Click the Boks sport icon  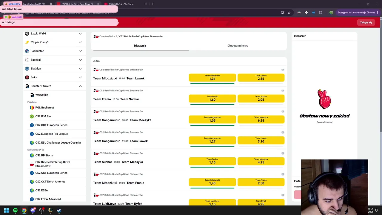(27, 77)
